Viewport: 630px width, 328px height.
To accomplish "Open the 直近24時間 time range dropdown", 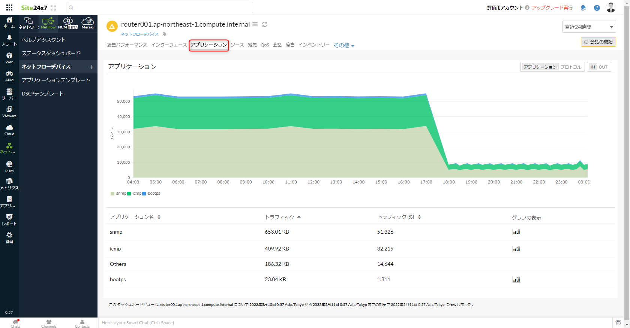I will (589, 27).
